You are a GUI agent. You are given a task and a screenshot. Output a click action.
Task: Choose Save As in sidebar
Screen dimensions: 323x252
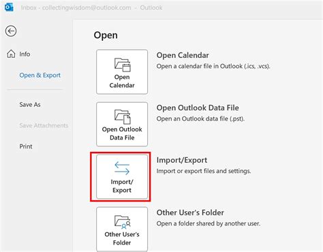coord(30,105)
